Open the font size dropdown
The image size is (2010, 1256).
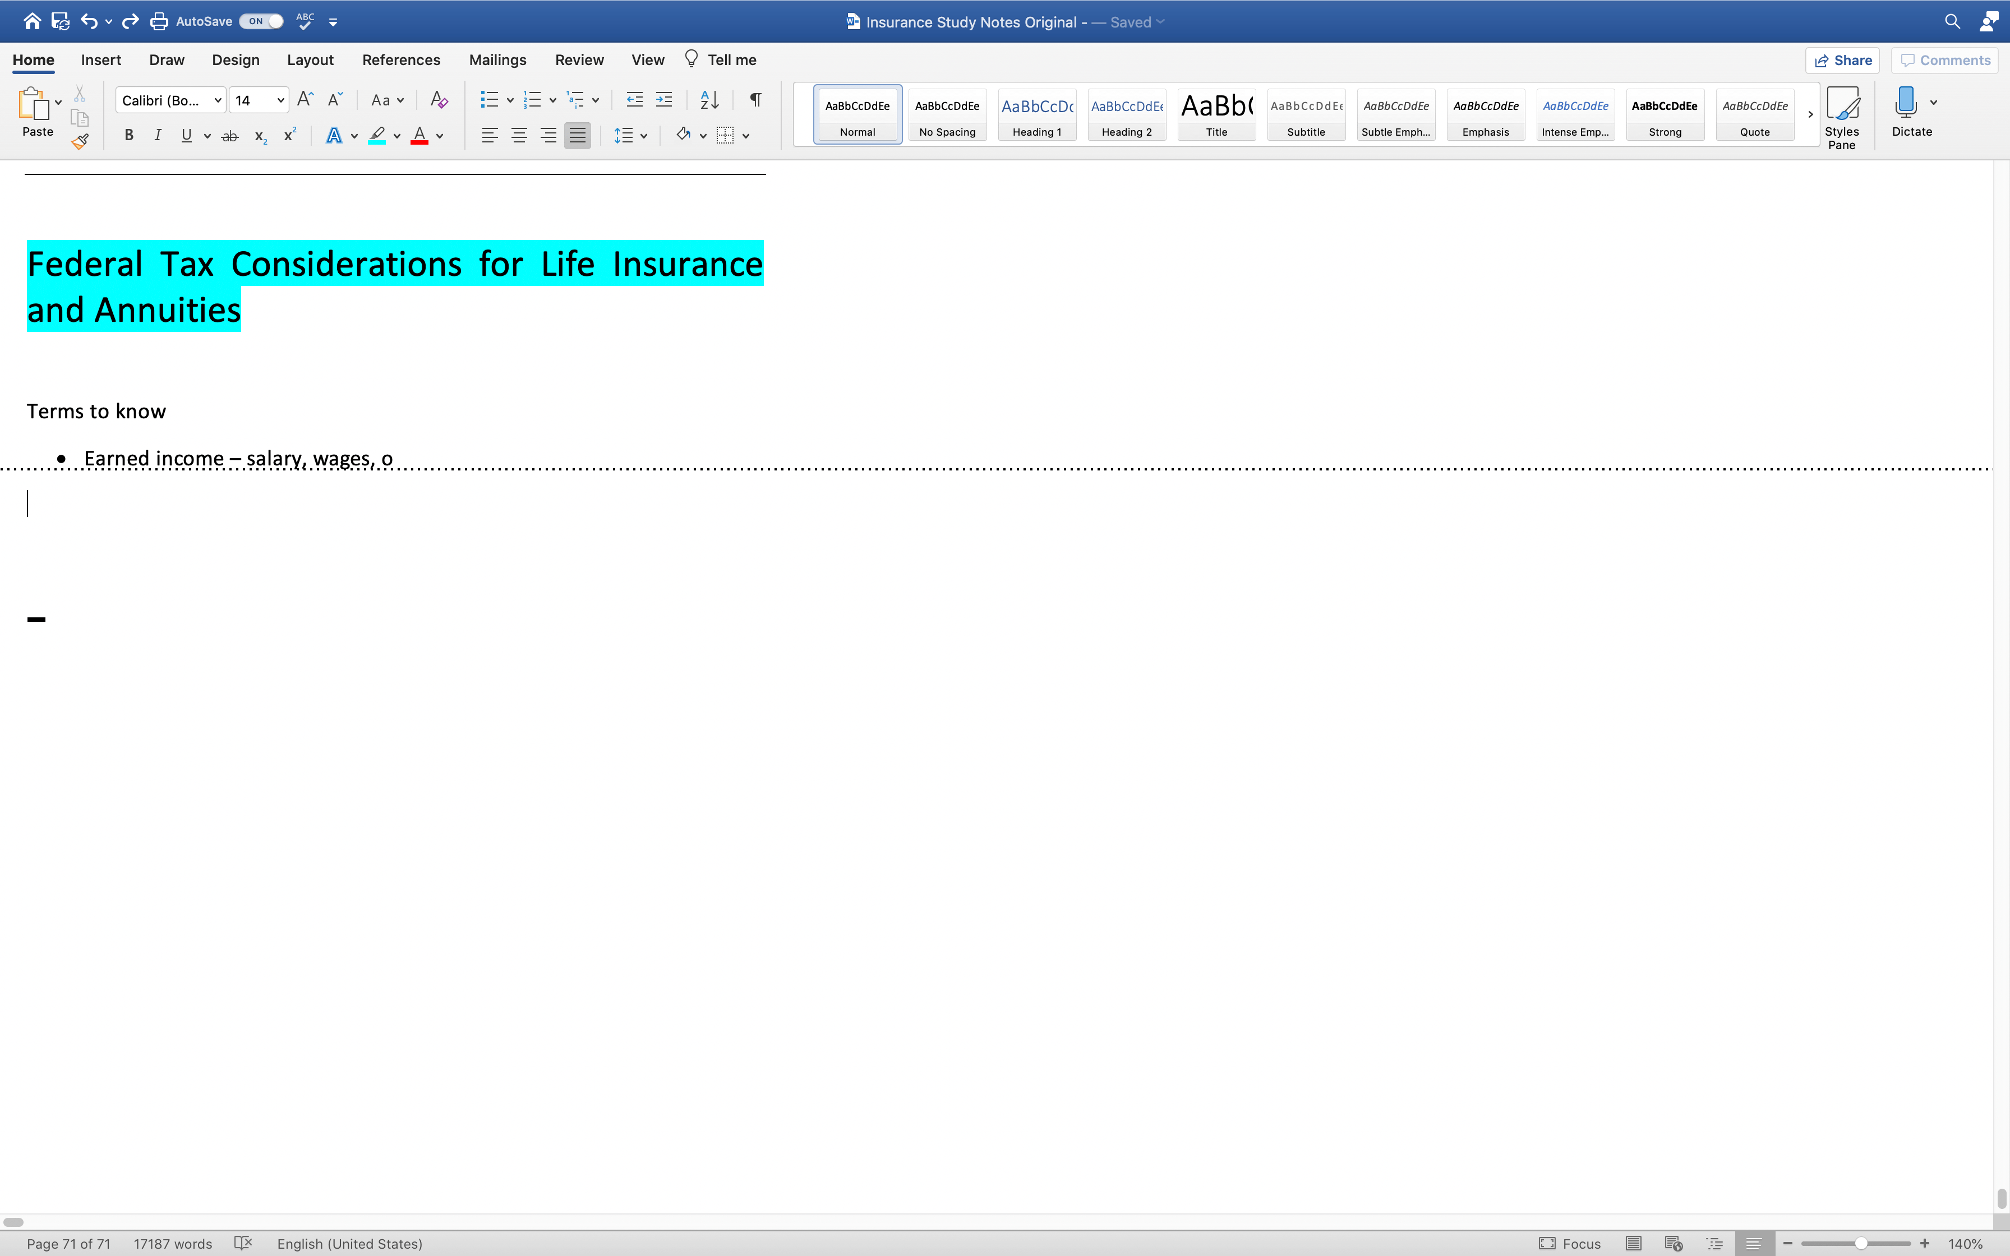pos(281,100)
